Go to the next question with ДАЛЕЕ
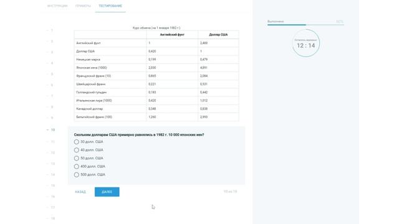 coord(107,192)
